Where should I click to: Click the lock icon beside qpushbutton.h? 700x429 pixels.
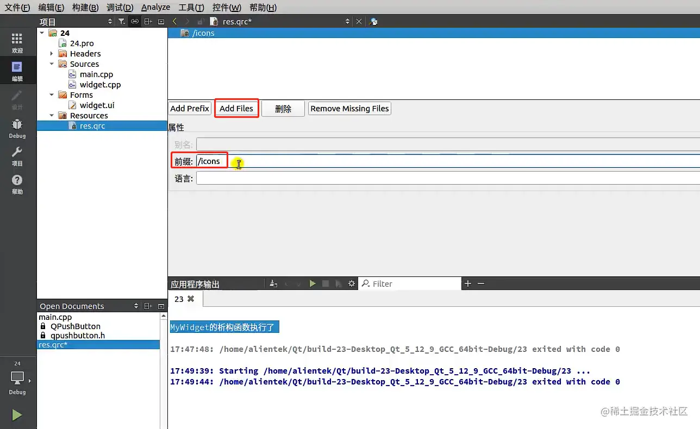[43, 336]
